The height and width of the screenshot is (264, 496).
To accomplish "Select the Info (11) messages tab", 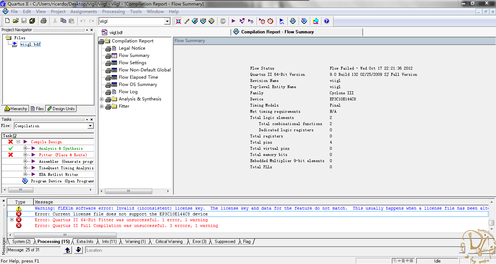I will [109, 242].
